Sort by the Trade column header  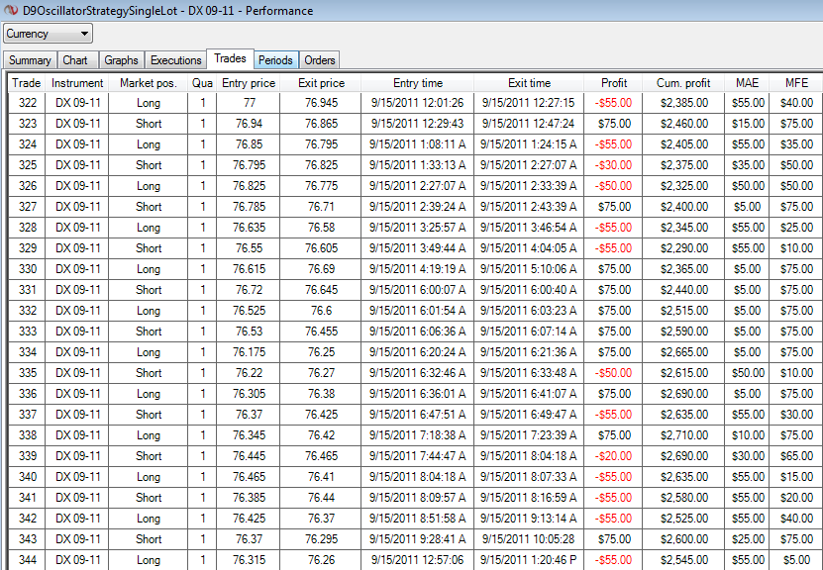click(x=26, y=83)
